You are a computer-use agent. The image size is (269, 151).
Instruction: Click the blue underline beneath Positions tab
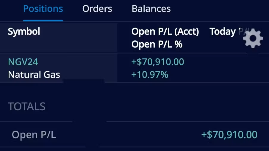[x=43, y=21]
